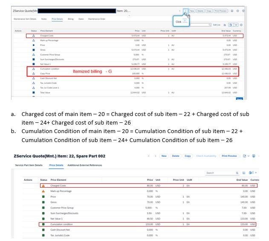Select Customer Price Group text in Item 22 table
Screen dimensions: 269x241
62,208
